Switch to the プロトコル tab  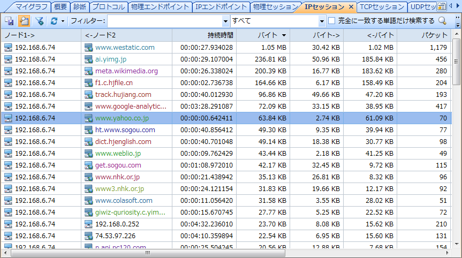pyautogui.click(x=108, y=7)
